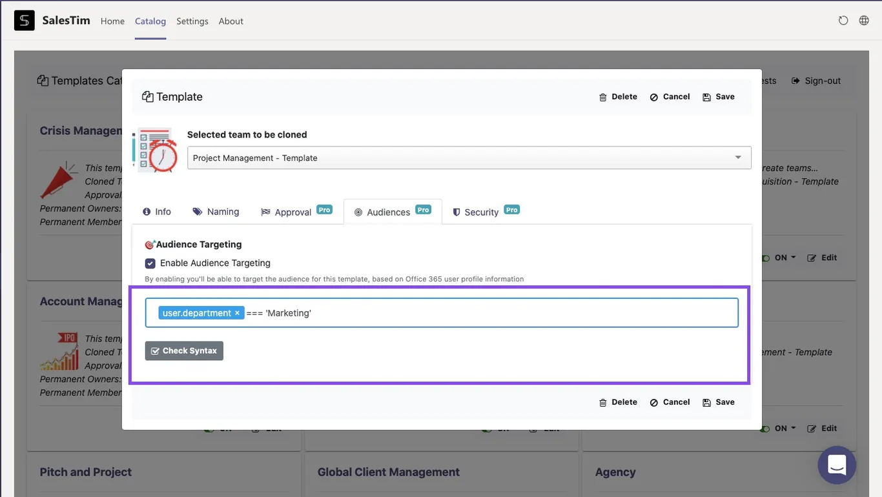The width and height of the screenshot is (882, 497).
Task: Click the Check Syntax button
Action: [184, 350]
